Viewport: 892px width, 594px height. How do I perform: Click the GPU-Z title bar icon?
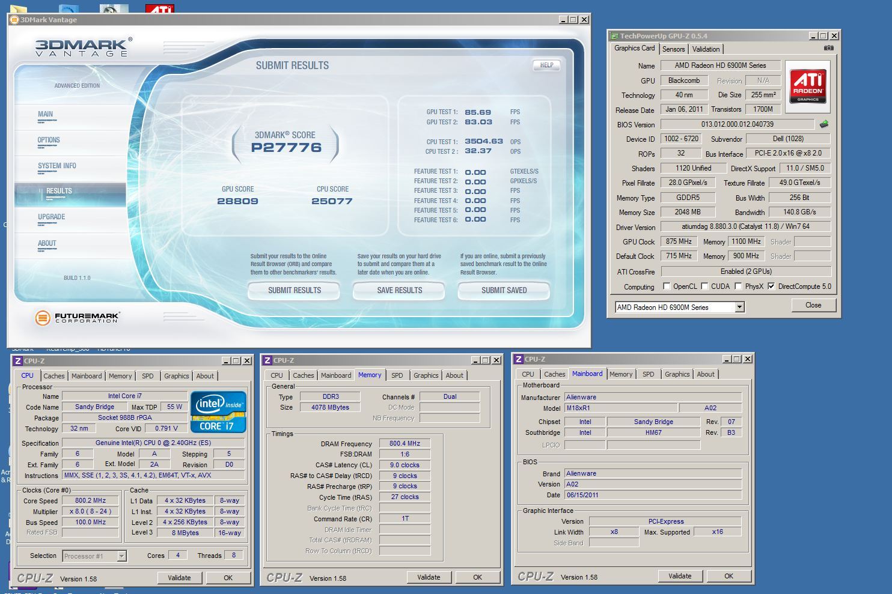(614, 36)
